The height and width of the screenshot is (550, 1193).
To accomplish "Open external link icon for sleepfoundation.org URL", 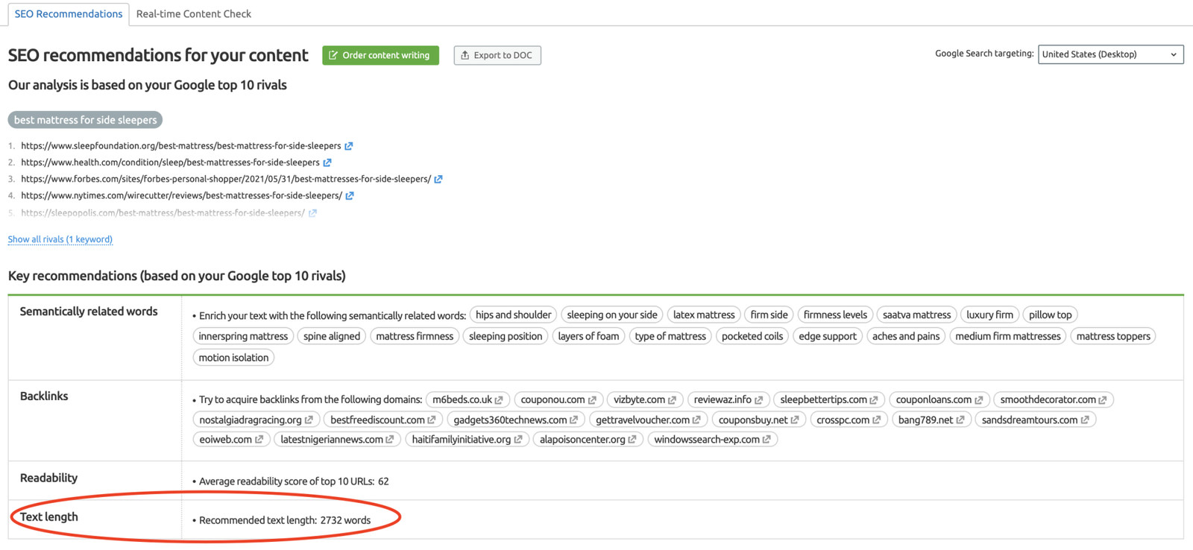I will pyautogui.click(x=349, y=146).
